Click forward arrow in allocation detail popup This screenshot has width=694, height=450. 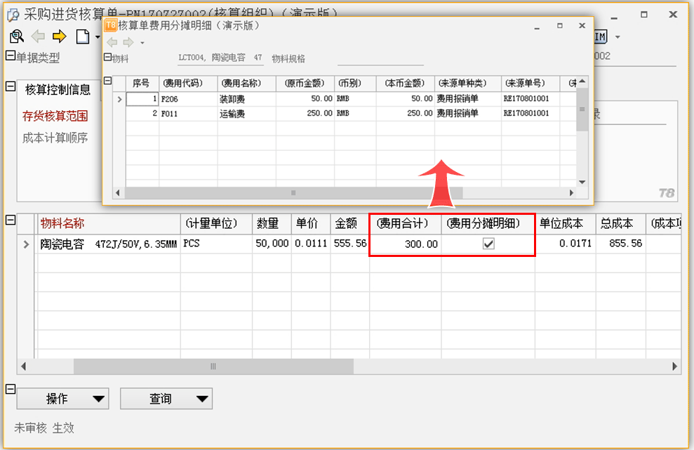tap(128, 42)
